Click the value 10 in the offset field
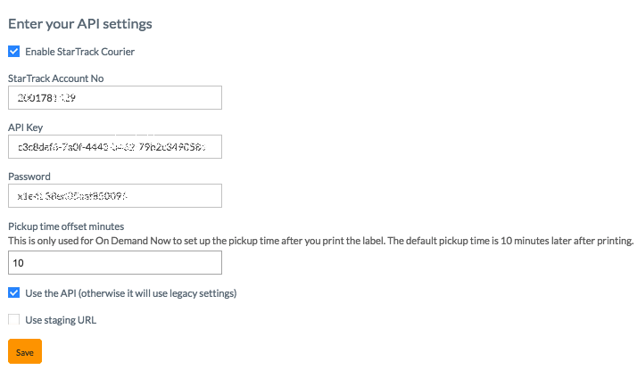Image resolution: width=637 pixels, height=370 pixels. click(x=18, y=263)
